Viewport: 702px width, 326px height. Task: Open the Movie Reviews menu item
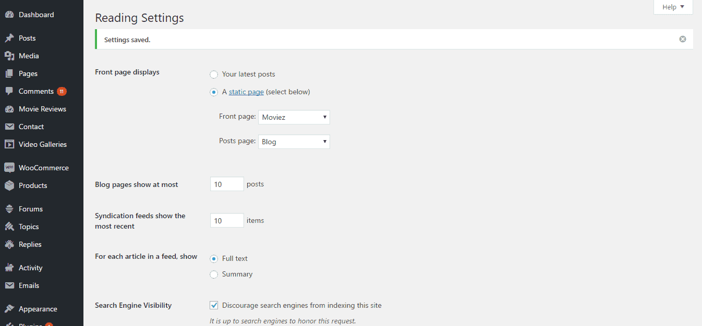coord(42,109)
